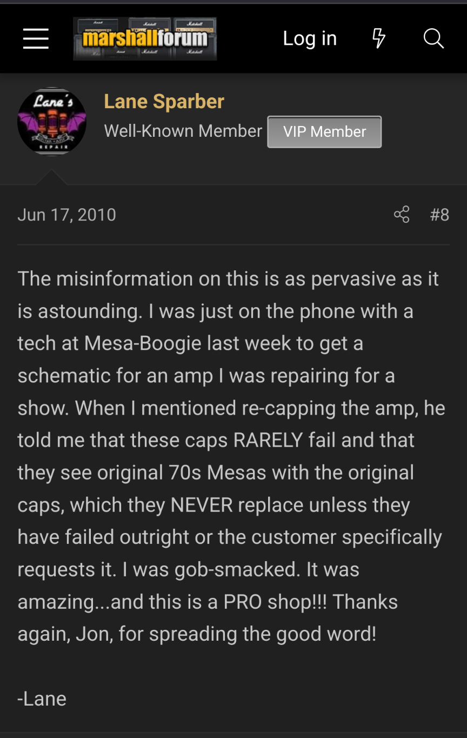This screenshot has width=467, height=738.
Task: Click the -Lane signature text
Action: click(x=42, y=699)
